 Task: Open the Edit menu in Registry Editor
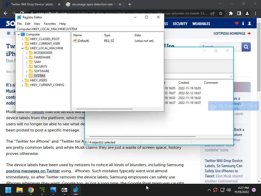coord(28,24)
